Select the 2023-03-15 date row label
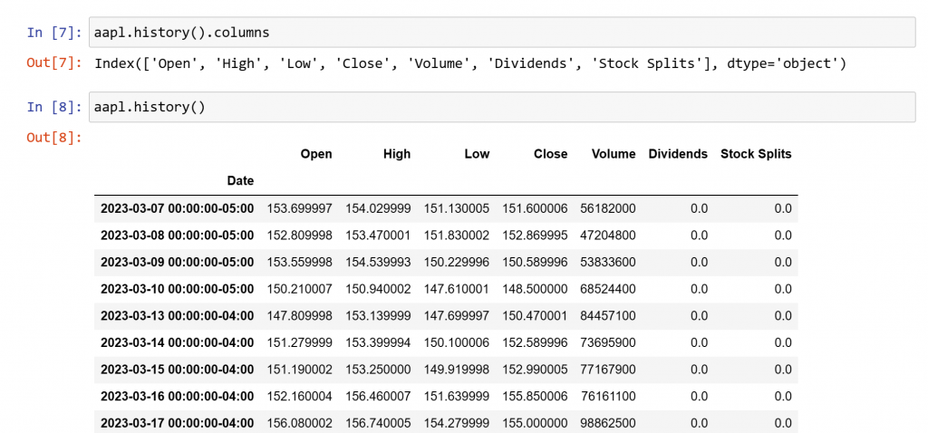This screenshot has height=433, width=928. pyautogui.click(x=177, y=370)
